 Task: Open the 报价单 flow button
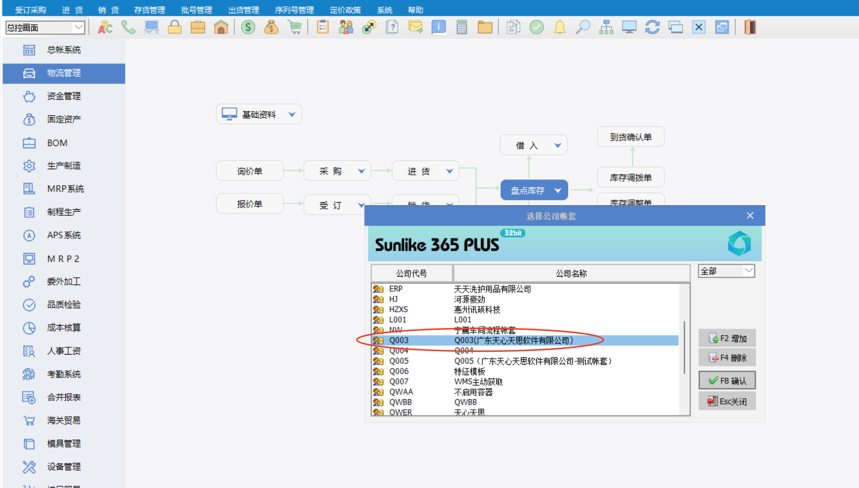(249, 204)
